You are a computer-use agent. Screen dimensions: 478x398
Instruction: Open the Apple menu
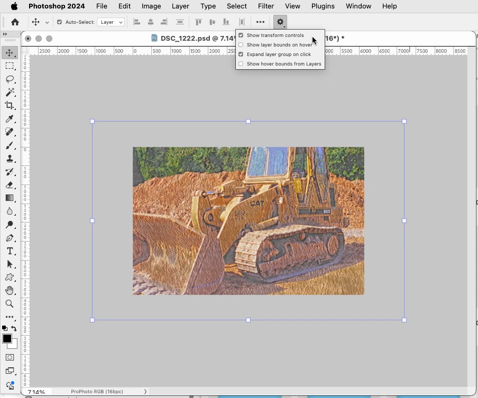pos(14,6)
